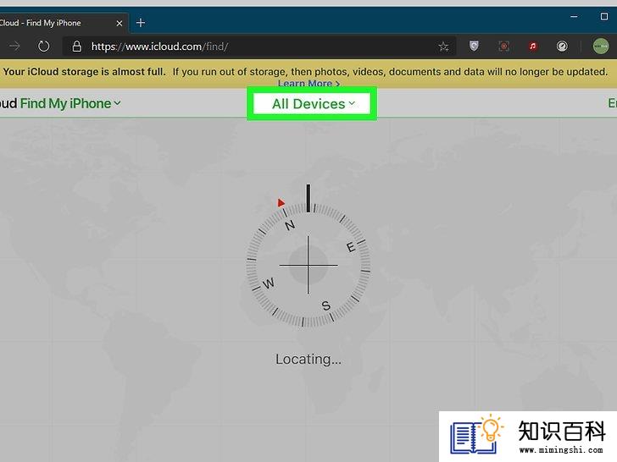Close the Find My iPhone tab

(x=120, y=23)
